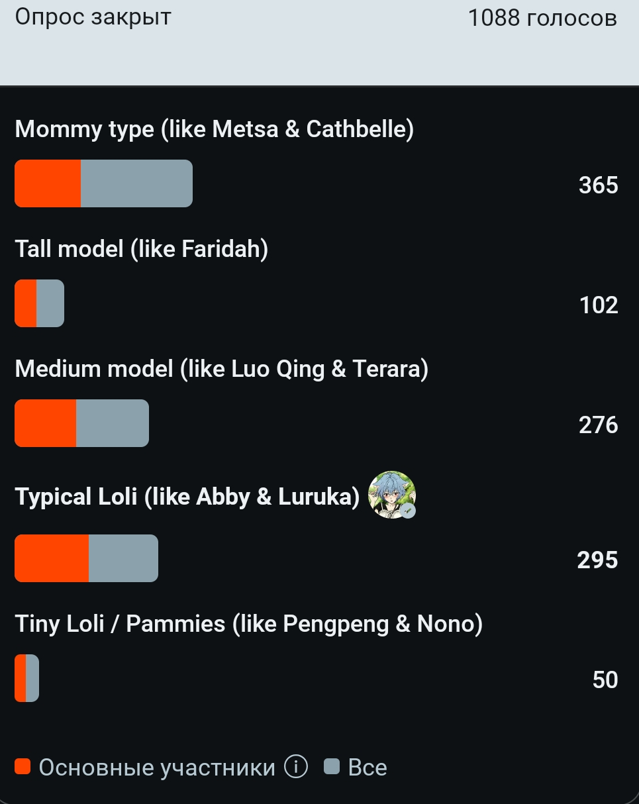The image size is (639, 804).
Task: Click the "Основные участники" legend label
Action: click(157, 768)
